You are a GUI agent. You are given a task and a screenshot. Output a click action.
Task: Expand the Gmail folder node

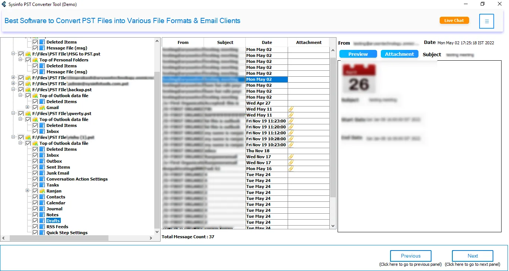[28, 108]
